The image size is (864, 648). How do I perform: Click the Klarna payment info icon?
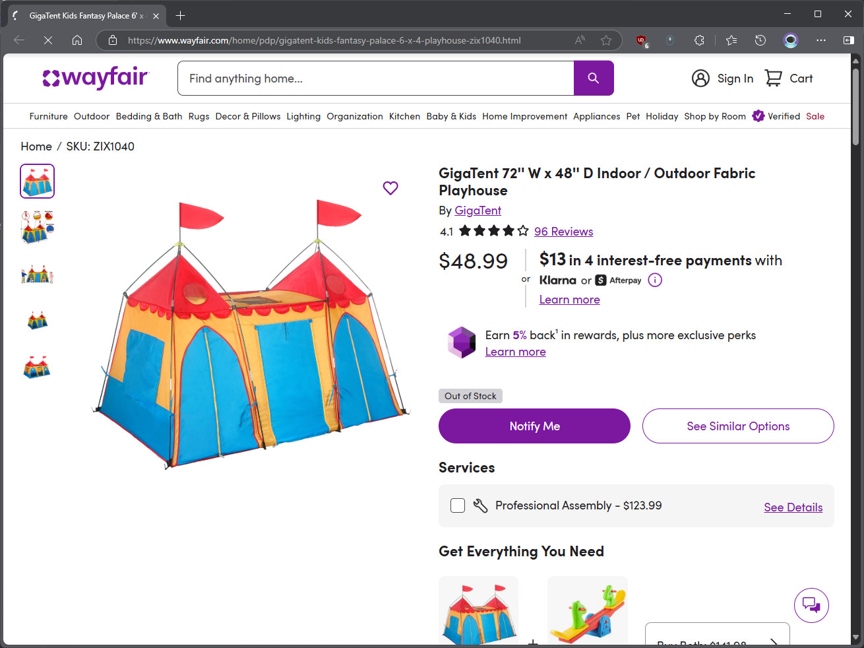(655, 280)
